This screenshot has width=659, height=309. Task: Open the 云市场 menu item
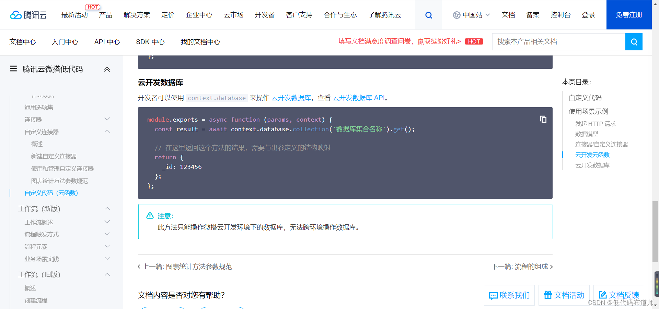tap(234, 15)
